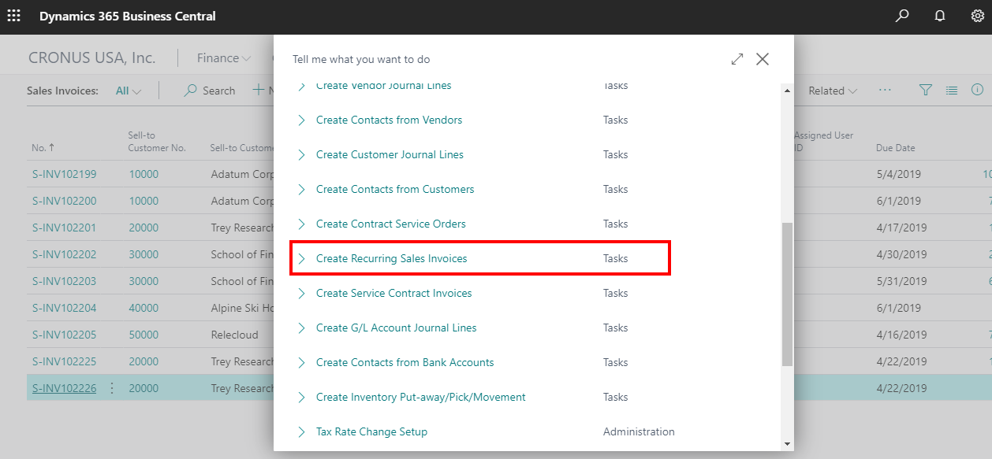
Task: Open invoice S-INV102205
Action: (64, 335)
